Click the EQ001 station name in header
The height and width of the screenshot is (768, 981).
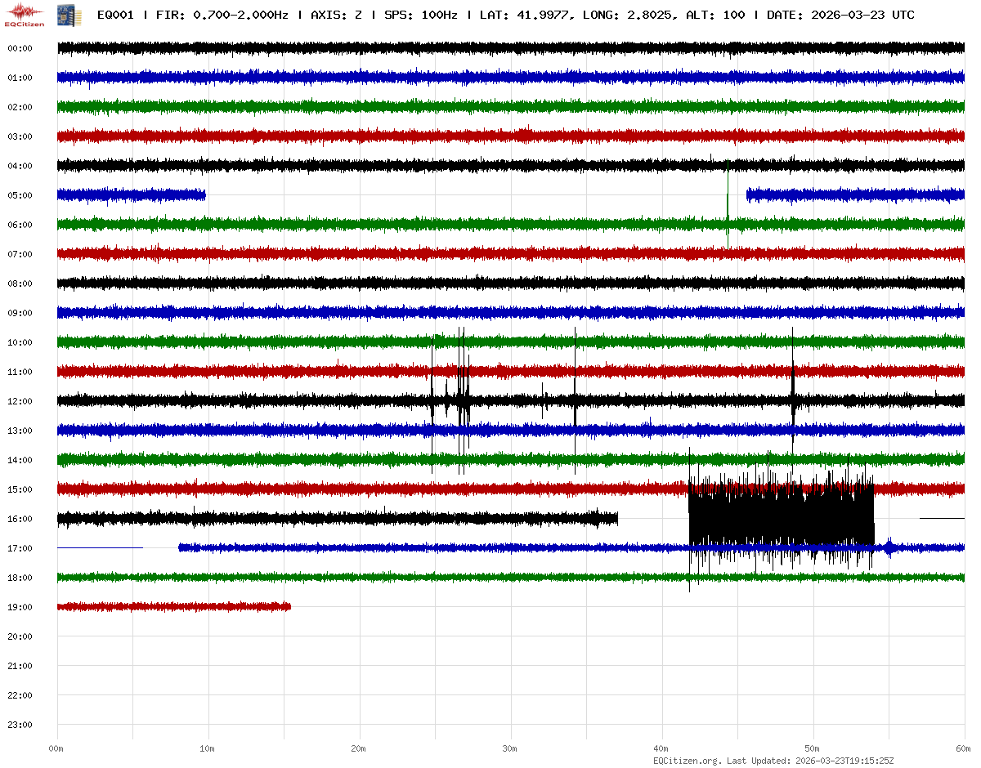click(x=115, y=15)
